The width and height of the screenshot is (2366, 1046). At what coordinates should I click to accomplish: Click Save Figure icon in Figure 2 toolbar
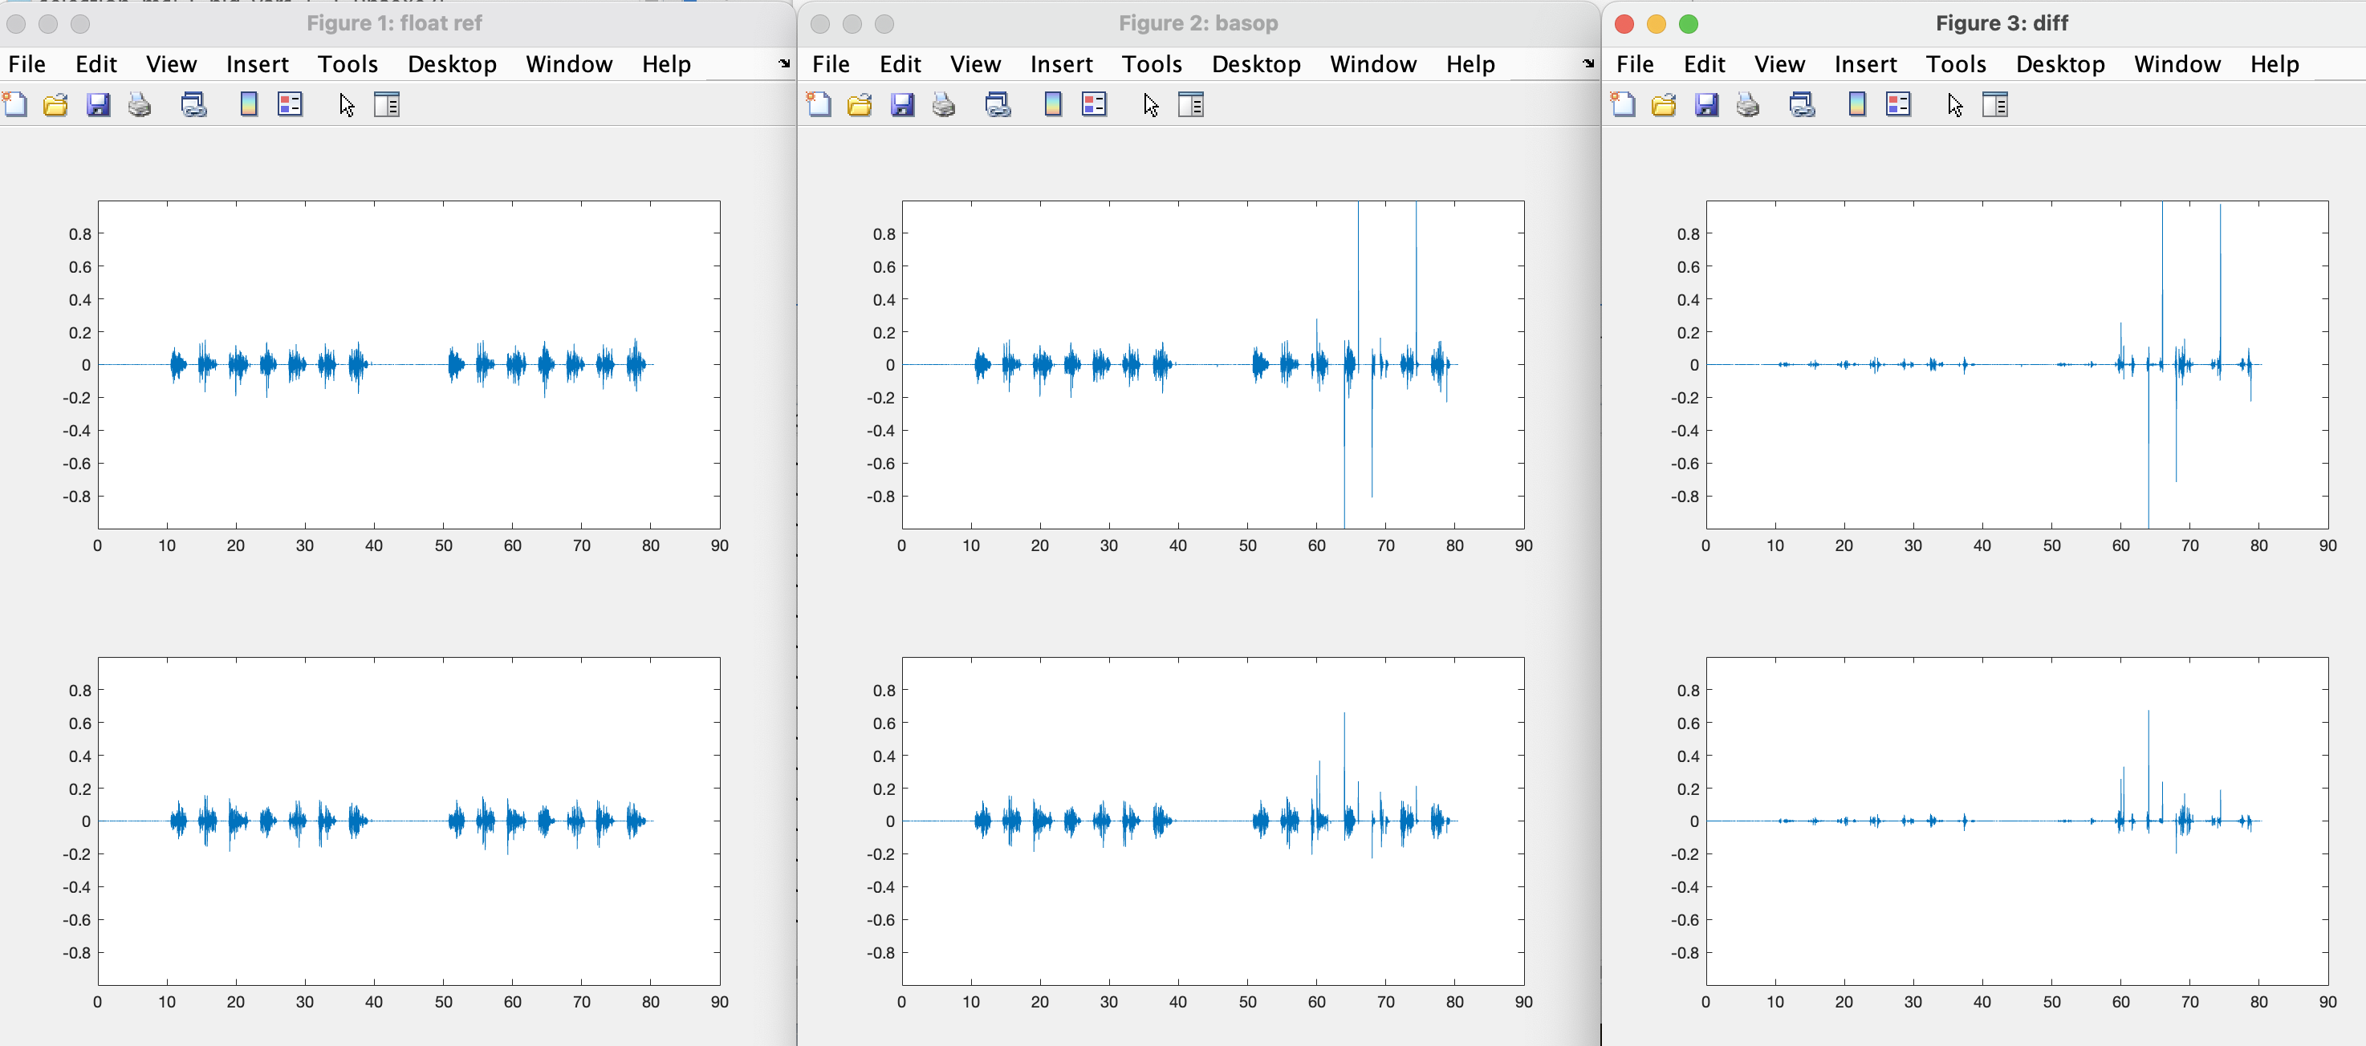click(x=902, y=105)
